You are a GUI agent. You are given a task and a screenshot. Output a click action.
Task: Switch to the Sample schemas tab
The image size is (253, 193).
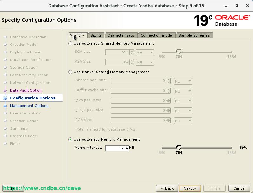(x=194, y=35)
